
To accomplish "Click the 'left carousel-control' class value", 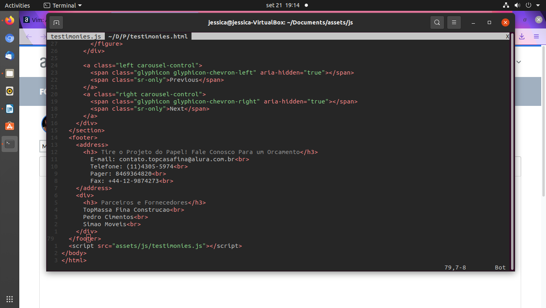I will [157, 65].
